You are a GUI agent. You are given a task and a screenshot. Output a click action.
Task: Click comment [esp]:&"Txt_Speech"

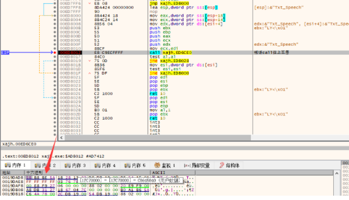point(279,7)
